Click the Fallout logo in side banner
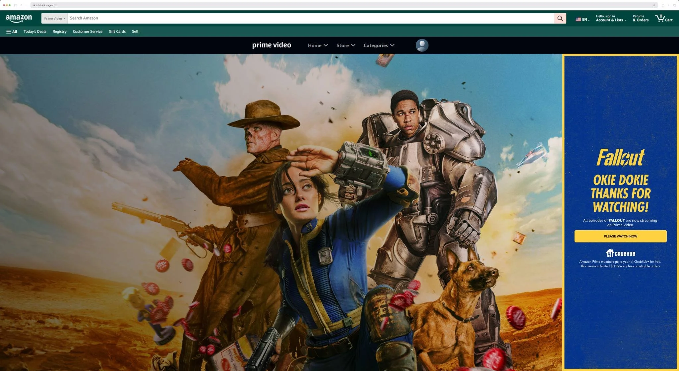This screenshot has width=679, height=371. 621,157
